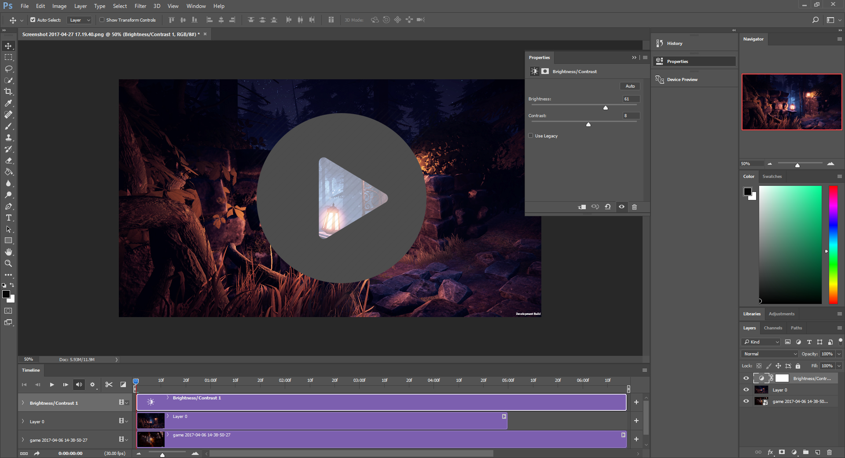
Task: Open the layer Kind filter dropdown
Action: click(761, 342)
